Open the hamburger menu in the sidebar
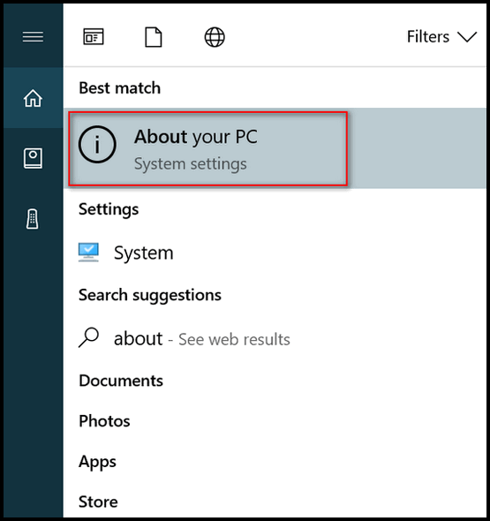Image resolution: width=490 pixels, height=521 pixels. point(33,36)
